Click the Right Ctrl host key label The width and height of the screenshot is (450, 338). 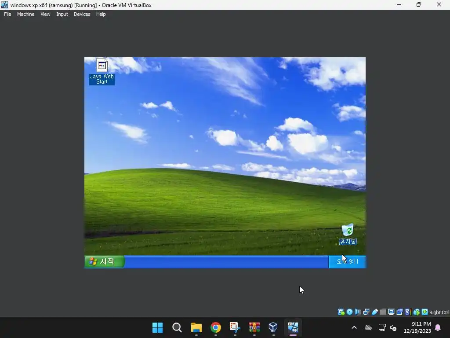pos(439,312)
